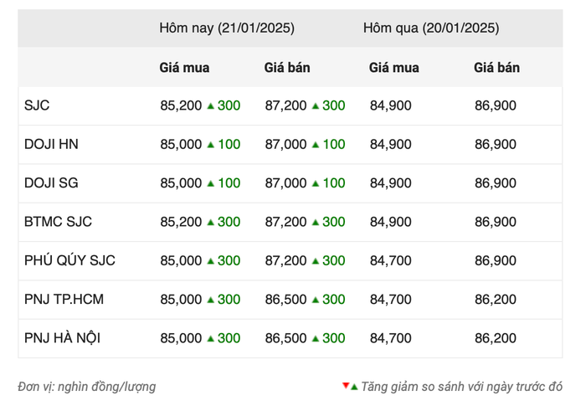This screenshot has height=416, width=586.
Task: Select the Hôm qua (20/01/2025) column header
Action: click(x=431, y=28)
